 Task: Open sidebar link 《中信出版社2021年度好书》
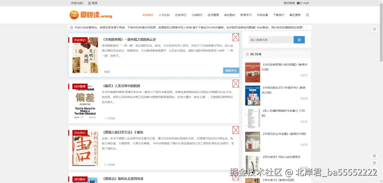[283, 90]
